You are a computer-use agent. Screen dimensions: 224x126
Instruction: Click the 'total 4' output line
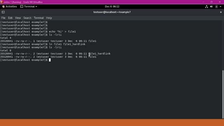6,38
